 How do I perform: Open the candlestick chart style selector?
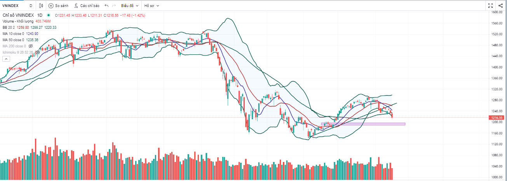click(42, 6)
